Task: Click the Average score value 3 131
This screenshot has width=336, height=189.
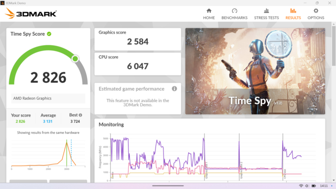Action: [x=48, y=121]
